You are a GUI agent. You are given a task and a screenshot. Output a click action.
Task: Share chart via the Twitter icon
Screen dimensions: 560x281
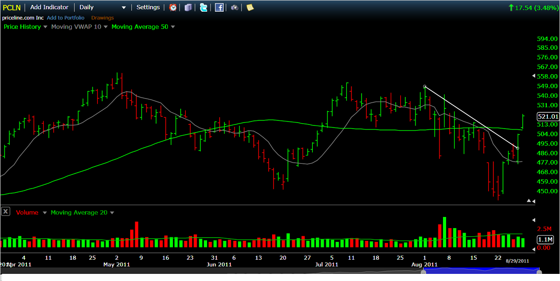pyautogui.click(x=203, y=7)
